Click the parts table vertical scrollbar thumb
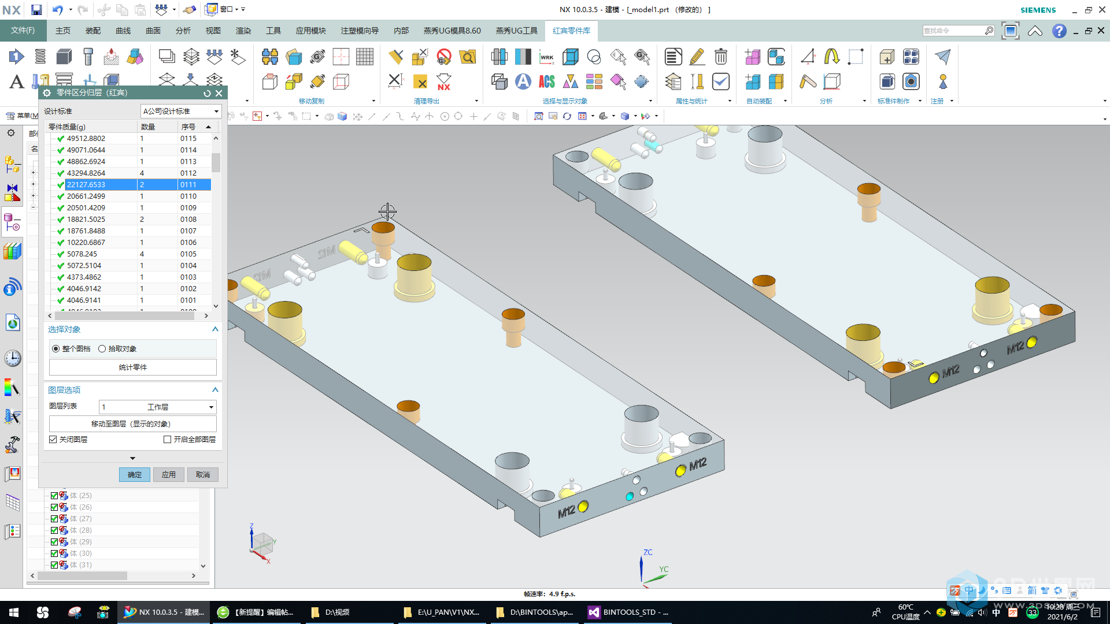 pos(216,162)
